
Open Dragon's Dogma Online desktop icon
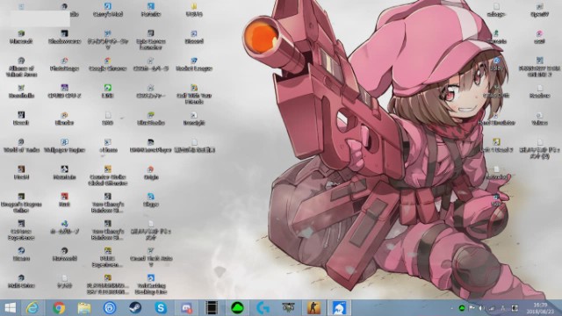click(x=21, y=203)
